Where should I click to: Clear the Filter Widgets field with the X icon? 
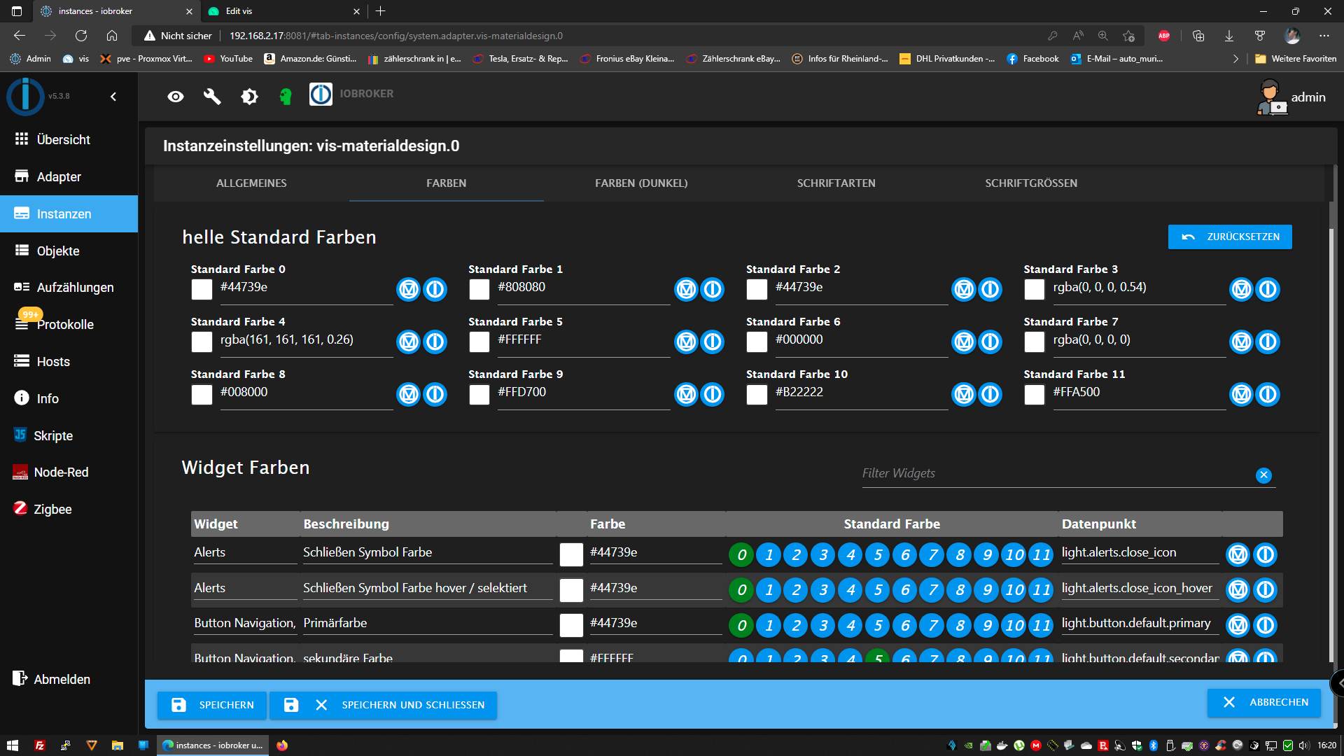[x=1263, y=475]
